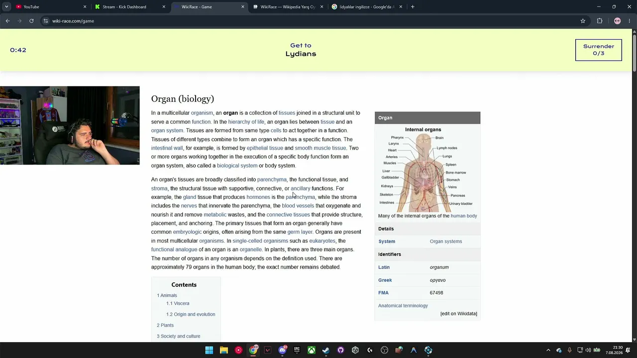This screenshot has height=358, width=637.
Task: Click the 'hormones' link
Action: point(258,197)
